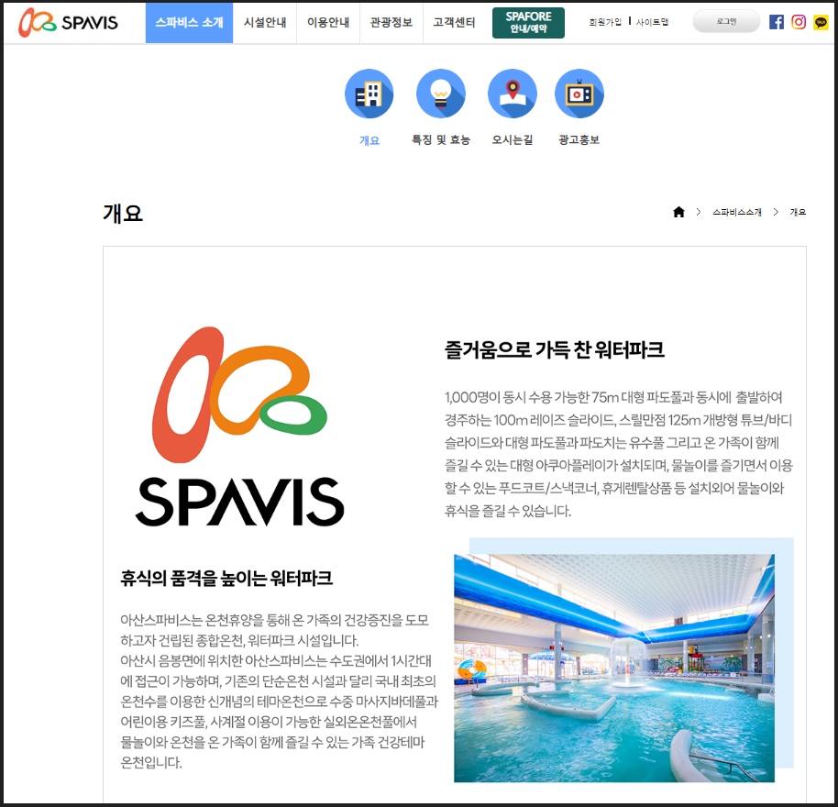Click the indoor water park photo
Screen dimensions: 838x807
click(614, 668)
